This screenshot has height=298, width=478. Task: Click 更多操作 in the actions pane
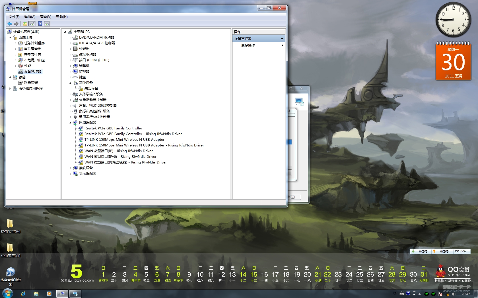(248, 45)
